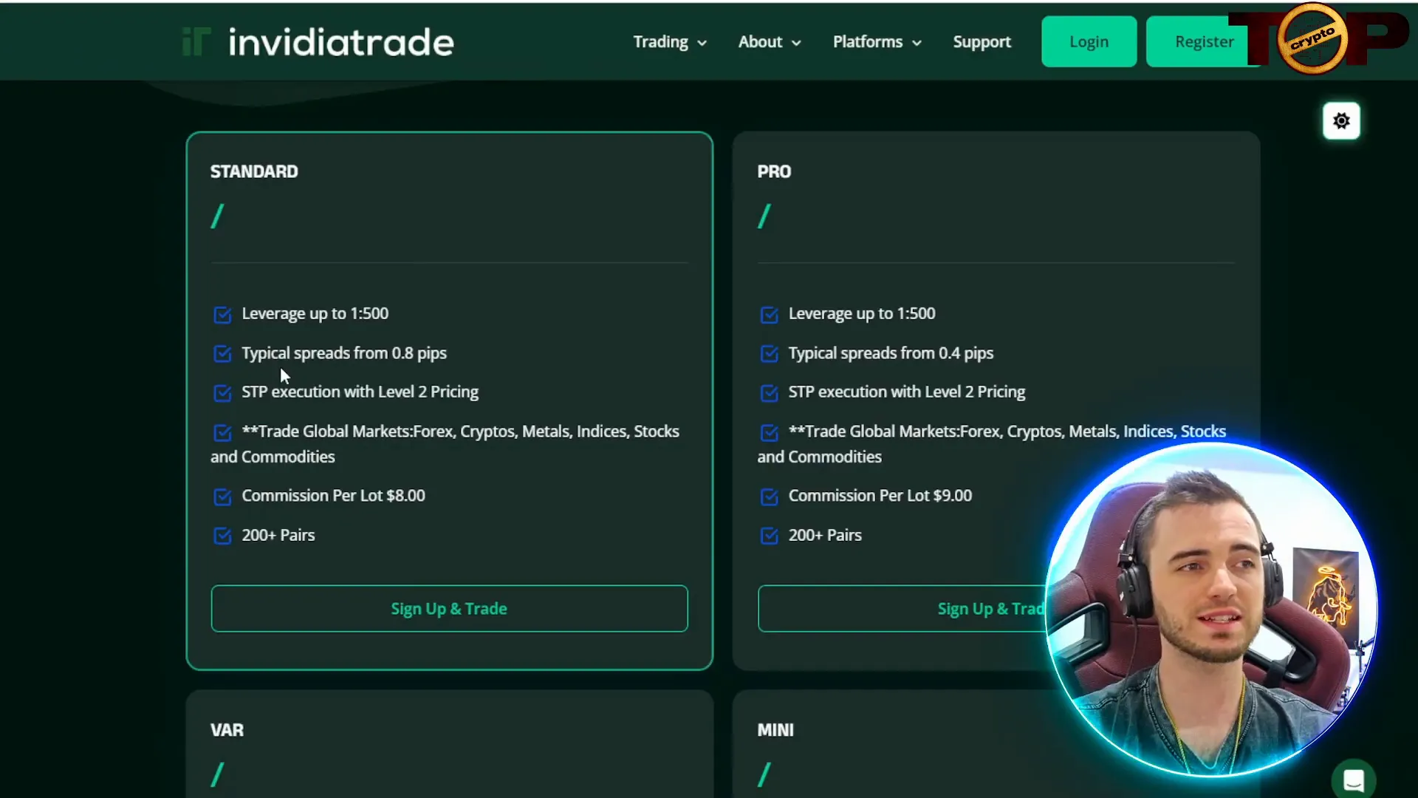Click Standard 'Leverage up to 1:500' text
The width and height of the screenshot is (1418, 798).
[315, 314]
